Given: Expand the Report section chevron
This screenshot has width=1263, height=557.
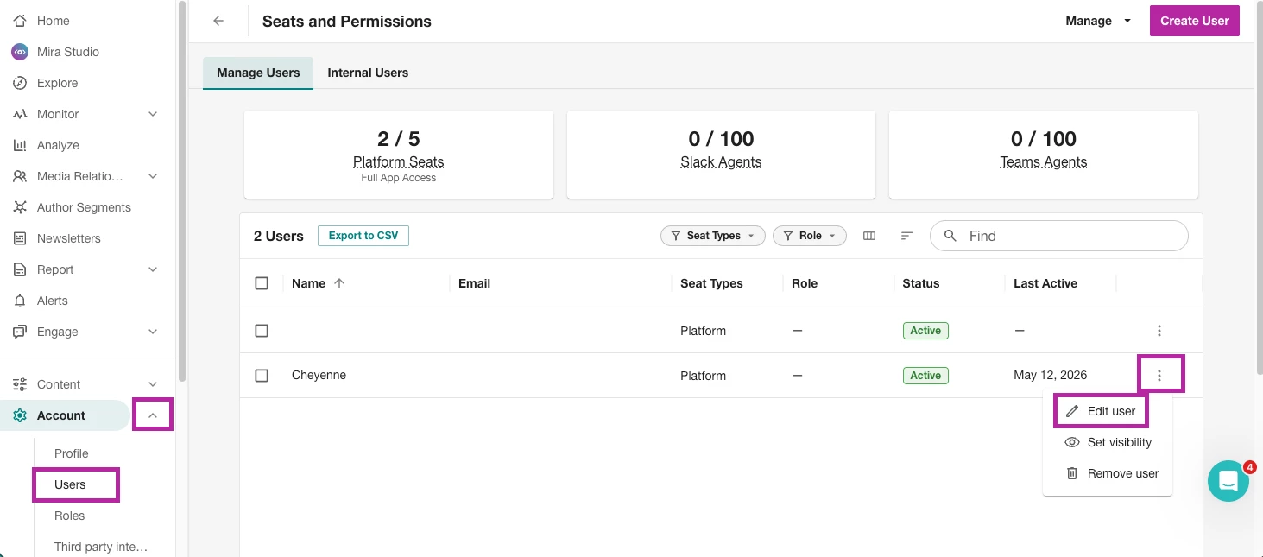Looking at the screenshot, I should click(x=153, y=269).
